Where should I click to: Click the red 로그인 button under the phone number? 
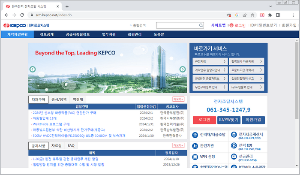204,120
